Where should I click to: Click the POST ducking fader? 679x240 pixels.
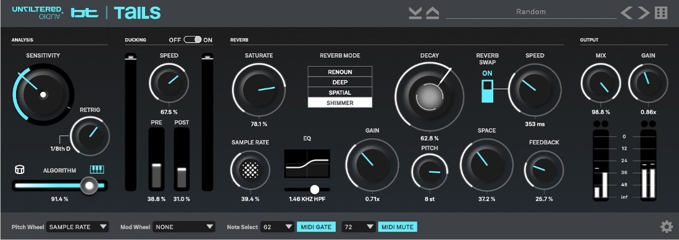point(182,159)
